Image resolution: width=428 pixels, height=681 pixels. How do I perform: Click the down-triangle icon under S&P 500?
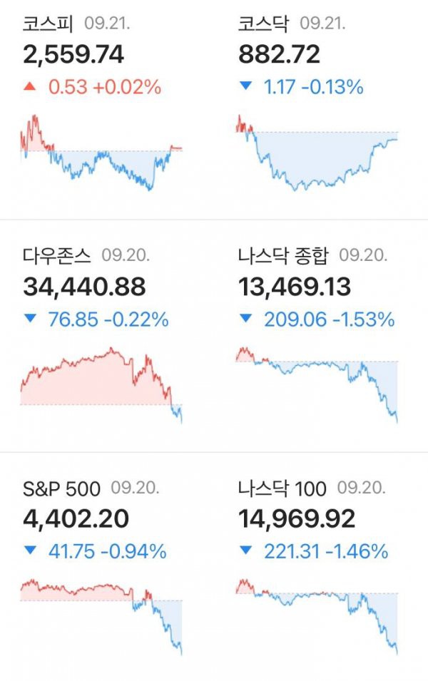click(x=30, y=551)
